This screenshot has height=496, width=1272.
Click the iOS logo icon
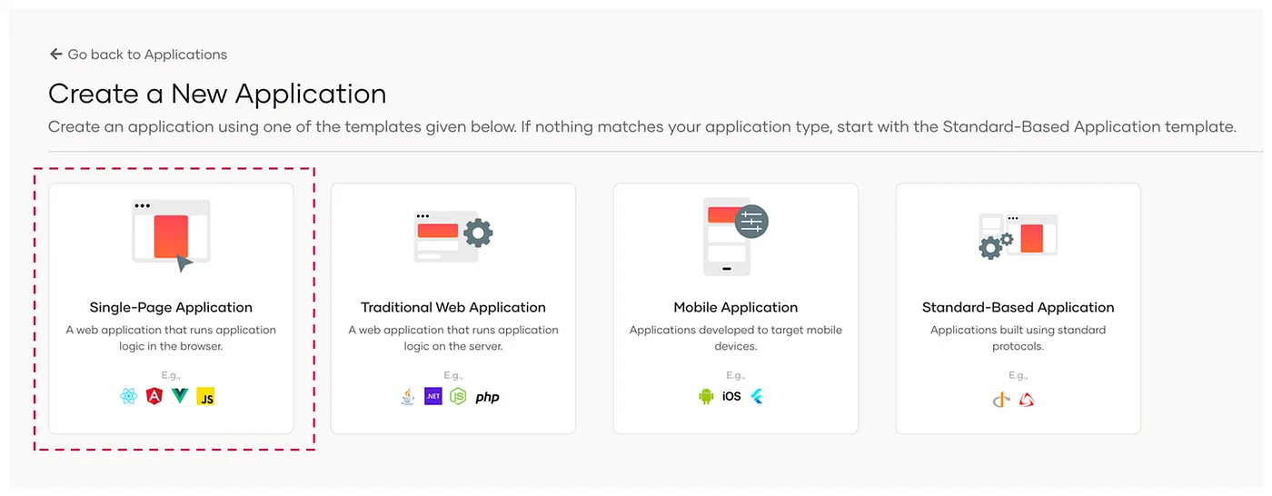click(x=731, y=397)
